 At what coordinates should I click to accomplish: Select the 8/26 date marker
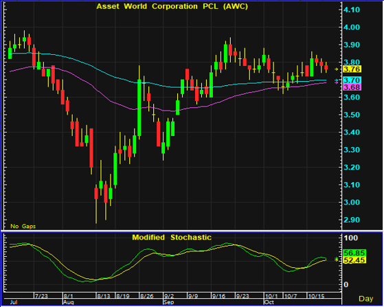[x=146, y=296]
